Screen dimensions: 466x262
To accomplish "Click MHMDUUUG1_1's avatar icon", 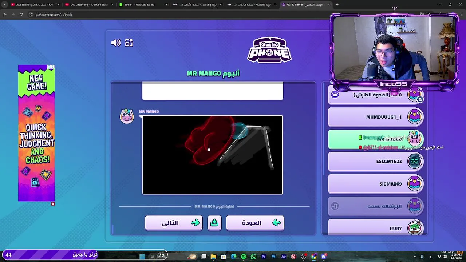I will (415, 117).
